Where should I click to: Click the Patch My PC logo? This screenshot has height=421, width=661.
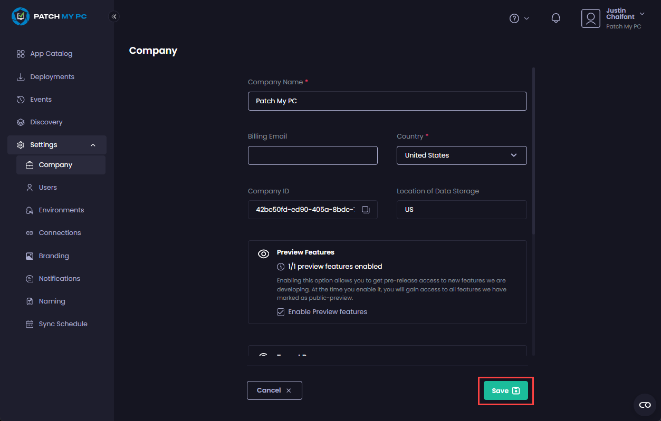coord(49,16)
